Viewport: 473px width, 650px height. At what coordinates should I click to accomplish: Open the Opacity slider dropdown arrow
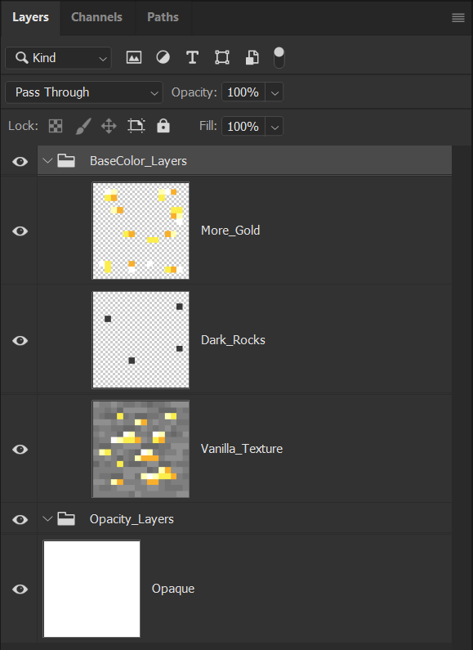click(274, 92)
